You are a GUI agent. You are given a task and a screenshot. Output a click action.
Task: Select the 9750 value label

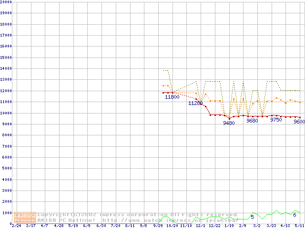[x=276, y=120]
